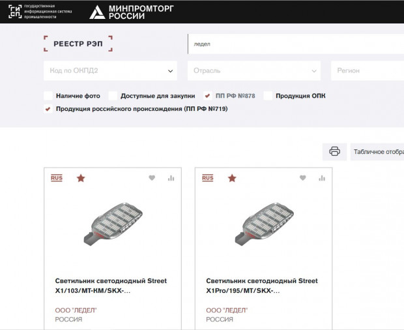Toggle the Доступные для закупки checkbox
The width and height of the screenshot is (404, 330).
pyautogui.click(x=113, y=96)
